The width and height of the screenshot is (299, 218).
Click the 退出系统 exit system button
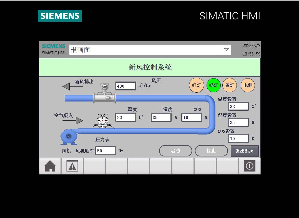click(244, 151)
